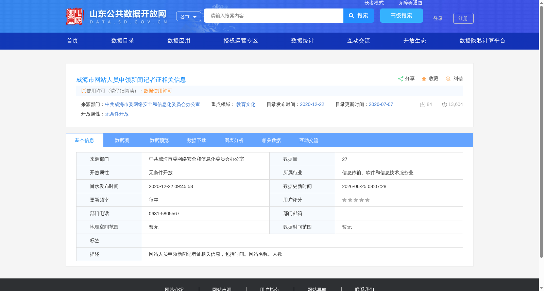Open 开放生态 in the navigation bar
The image size is (544, 291).
tap(415, 41)
